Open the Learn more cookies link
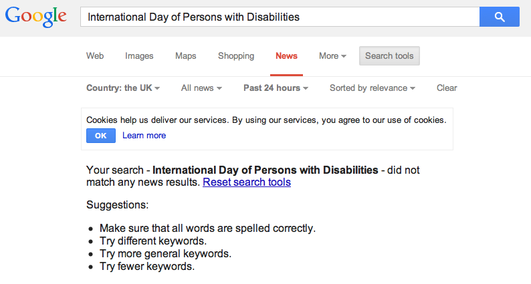531x284 pixels. tap(144, 136)
